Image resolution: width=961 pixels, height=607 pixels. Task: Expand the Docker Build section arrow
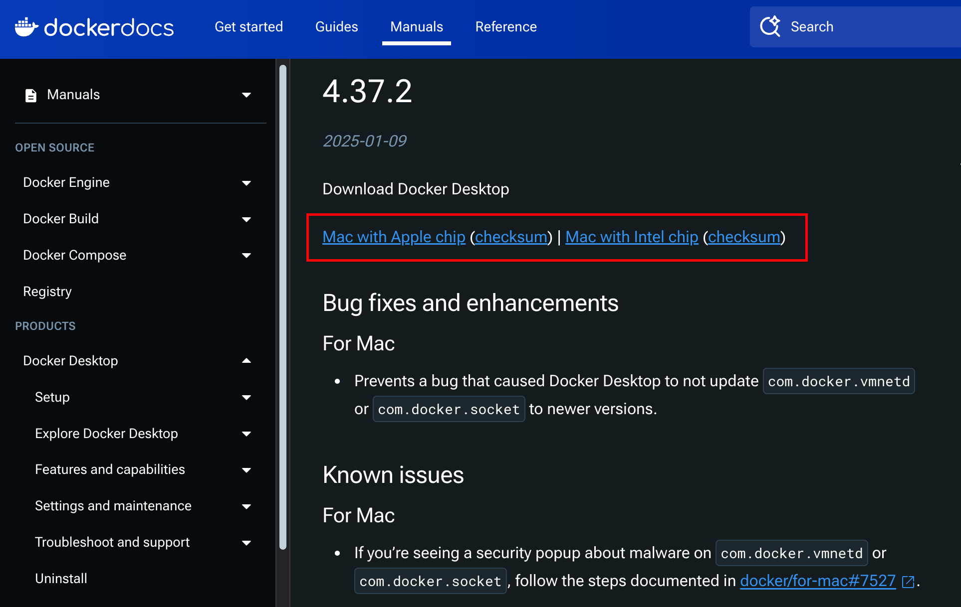[x=246, y=219]
